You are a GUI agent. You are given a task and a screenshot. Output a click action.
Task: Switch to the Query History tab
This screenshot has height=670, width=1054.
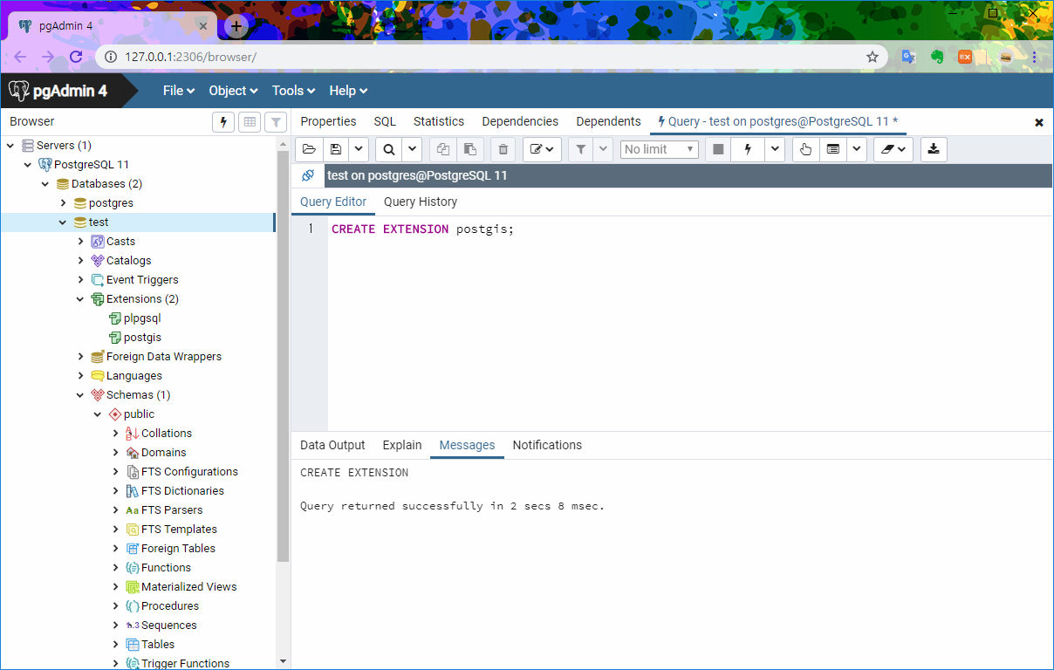pos(420,202)
